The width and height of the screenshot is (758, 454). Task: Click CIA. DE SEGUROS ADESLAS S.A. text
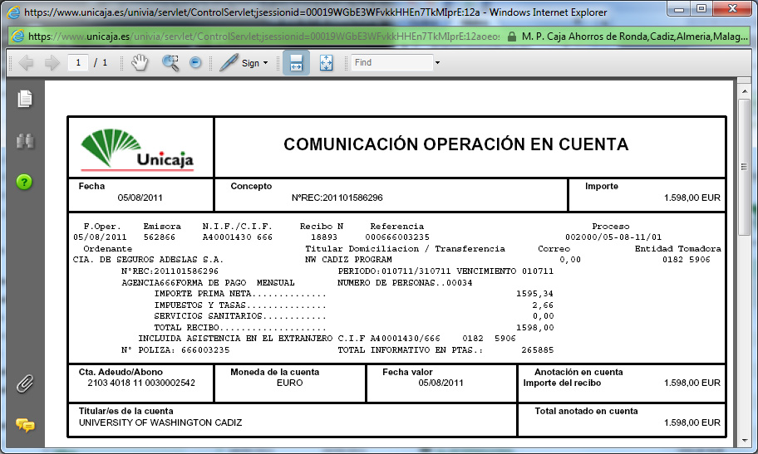tap(148, 260)
